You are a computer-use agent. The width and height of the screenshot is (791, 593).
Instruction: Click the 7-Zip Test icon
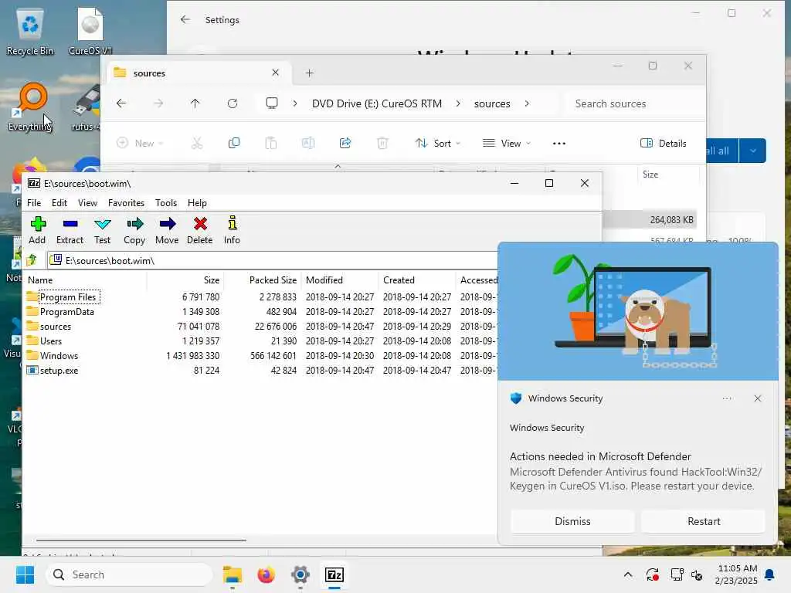click(103, 224)
